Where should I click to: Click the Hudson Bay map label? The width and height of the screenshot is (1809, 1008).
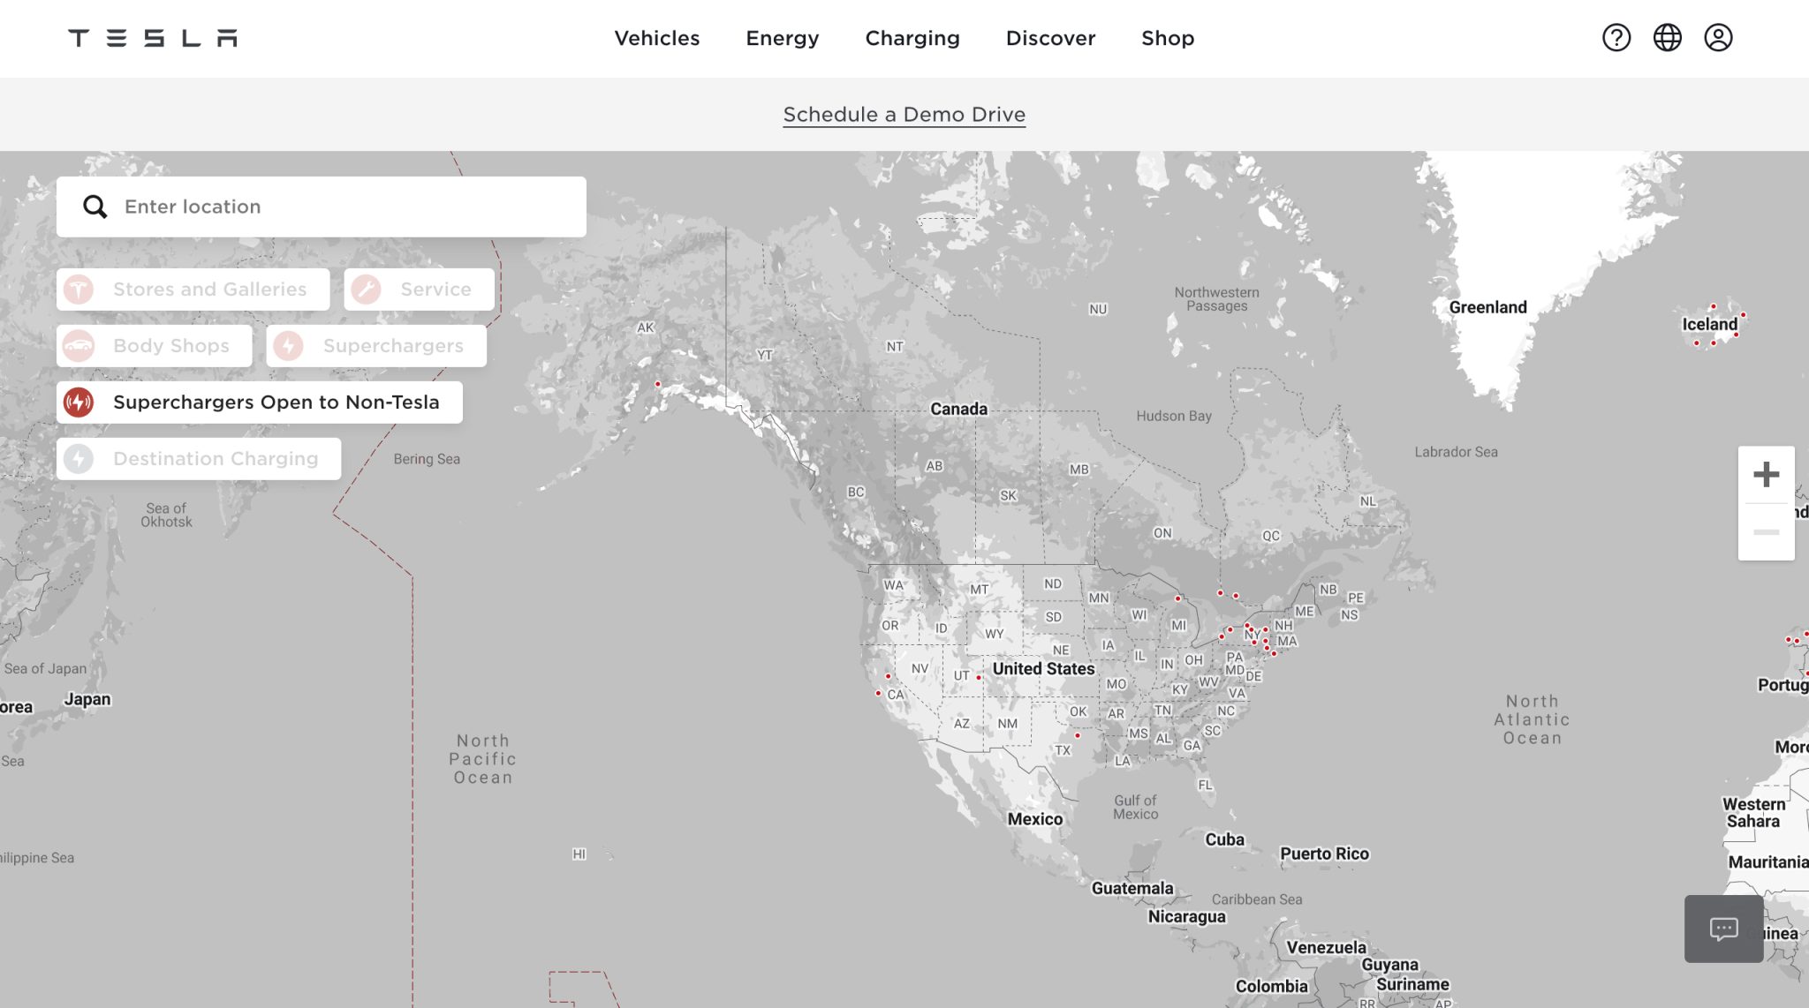tap(1174, 416)
